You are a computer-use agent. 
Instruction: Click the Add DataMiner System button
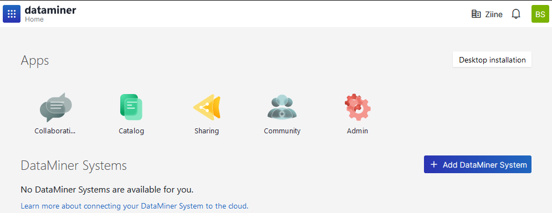478,164
